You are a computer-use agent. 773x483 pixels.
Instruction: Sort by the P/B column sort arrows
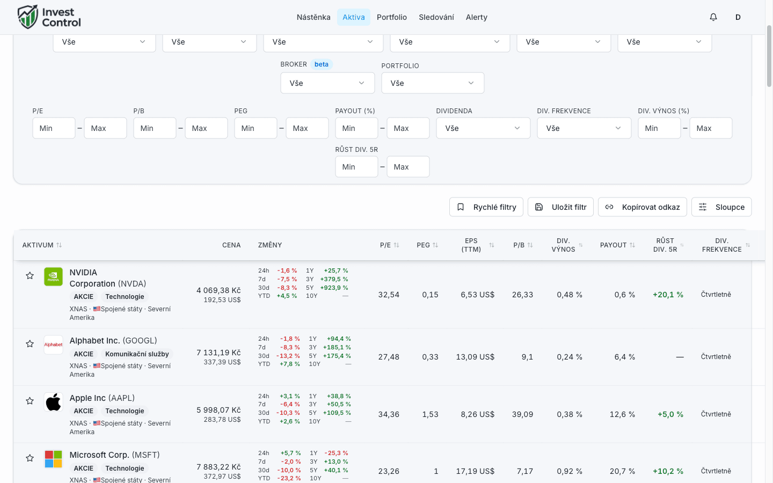click(530, 245)
